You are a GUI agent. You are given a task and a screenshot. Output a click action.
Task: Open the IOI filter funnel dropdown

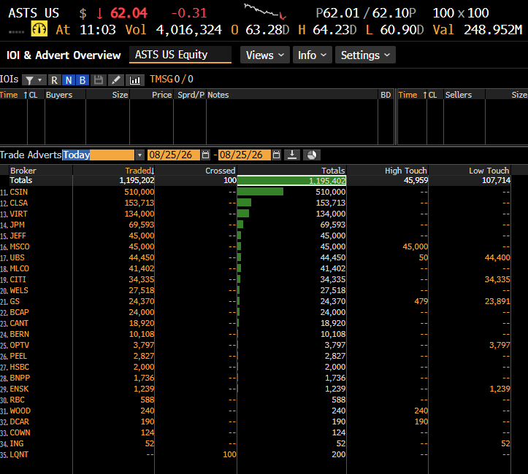click(x=34, y=80)
